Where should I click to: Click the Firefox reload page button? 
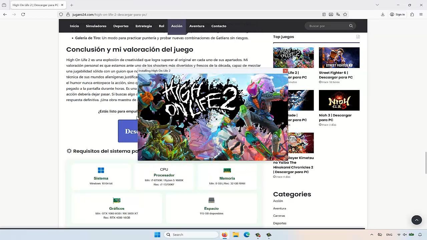23,14
